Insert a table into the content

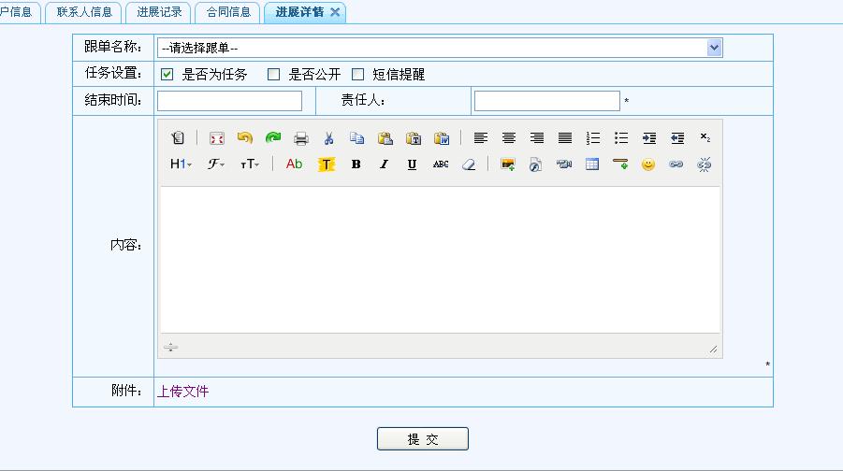point(591,164)
